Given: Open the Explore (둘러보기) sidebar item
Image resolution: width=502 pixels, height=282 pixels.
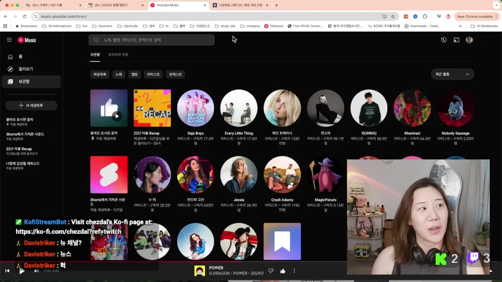Looking at the screenshot, I should click(31, 69).
